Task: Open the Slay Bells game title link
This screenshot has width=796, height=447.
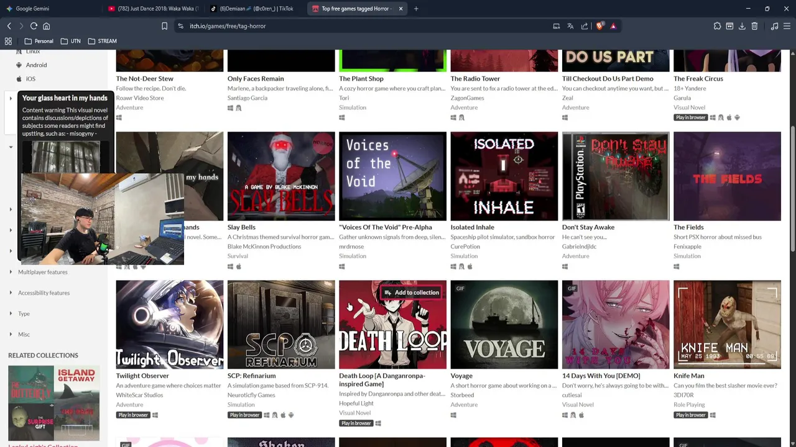Action: [241, 227]
